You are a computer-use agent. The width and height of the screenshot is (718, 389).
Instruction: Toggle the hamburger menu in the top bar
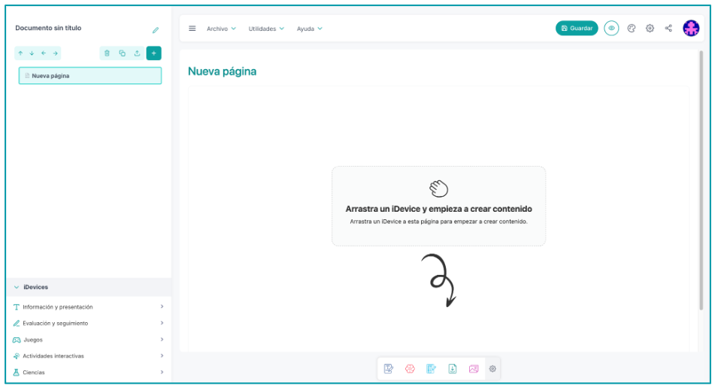click(x=192, y=29)
